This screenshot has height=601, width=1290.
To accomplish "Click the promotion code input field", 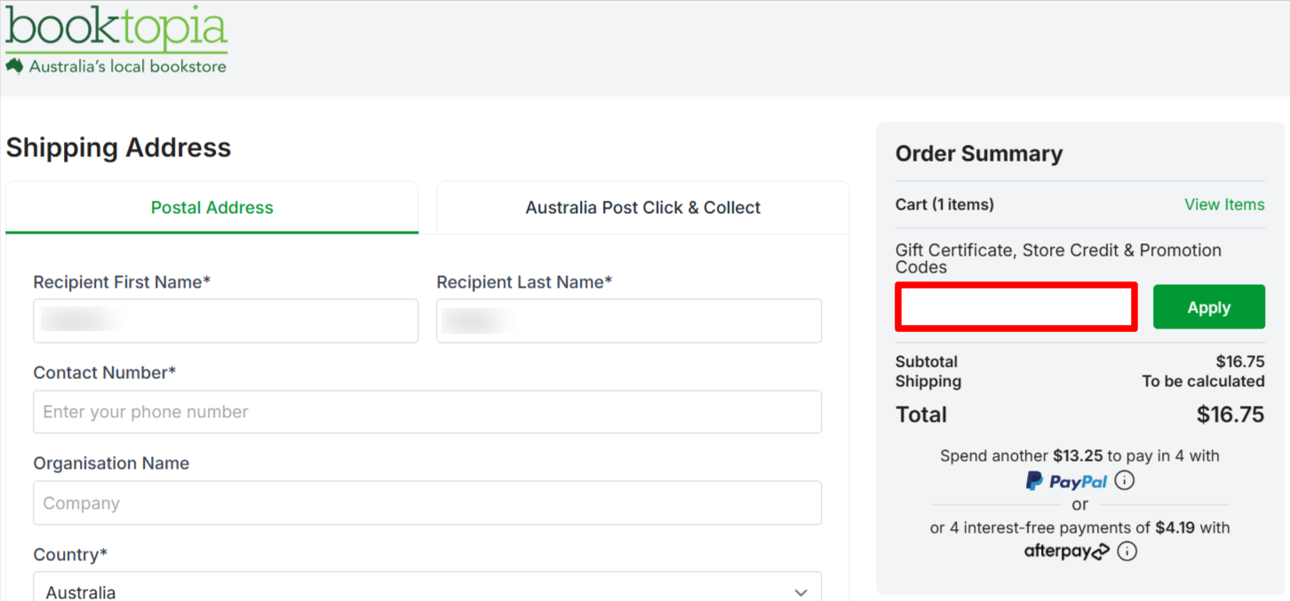I will 1016,307.
